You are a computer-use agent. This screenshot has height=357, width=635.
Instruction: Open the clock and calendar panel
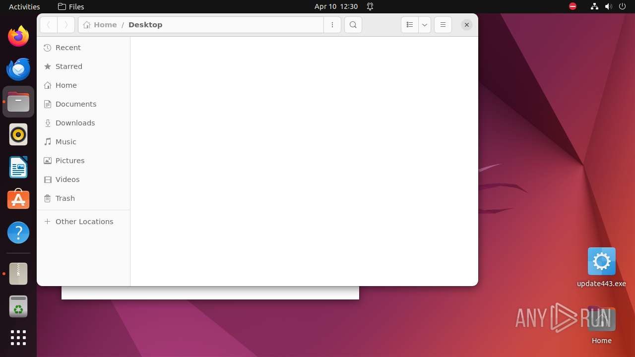(x=336, y=6)
